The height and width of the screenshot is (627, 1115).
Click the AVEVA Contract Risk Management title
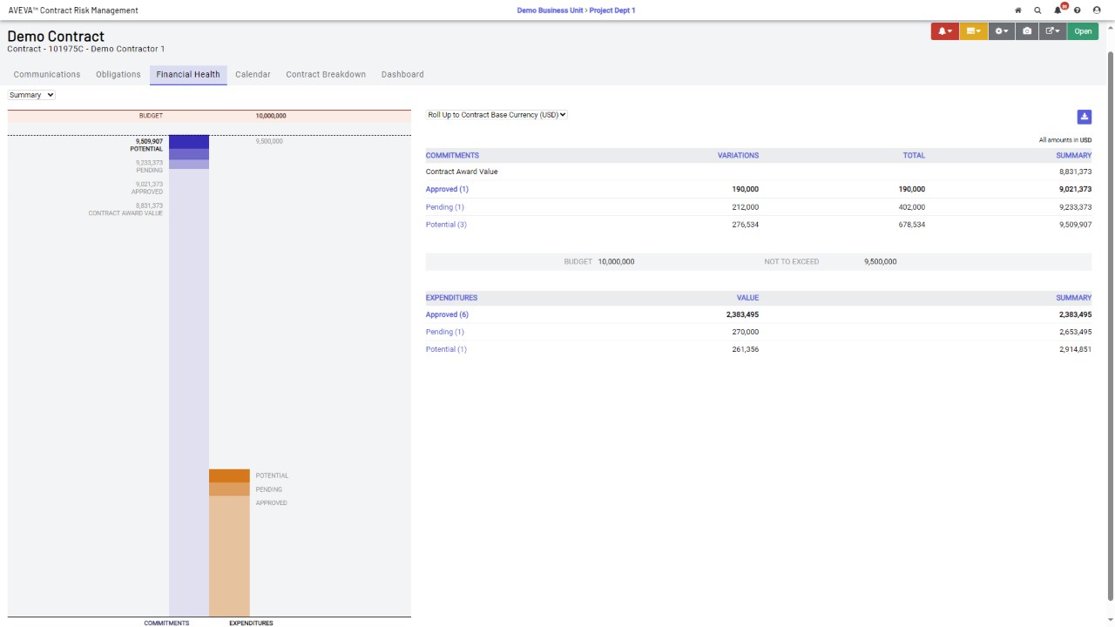(73, 10)
